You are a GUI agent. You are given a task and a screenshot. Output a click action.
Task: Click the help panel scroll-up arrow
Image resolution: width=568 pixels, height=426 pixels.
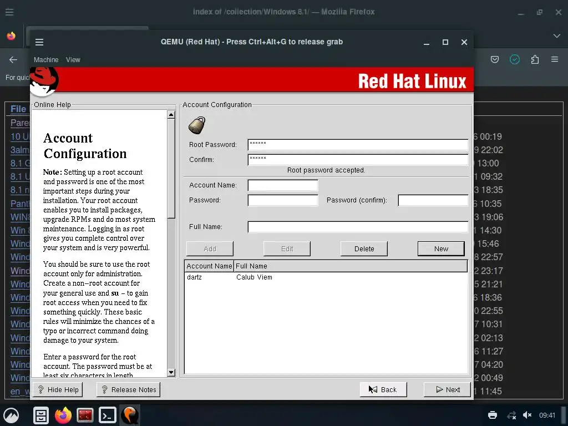click(171, 115)
